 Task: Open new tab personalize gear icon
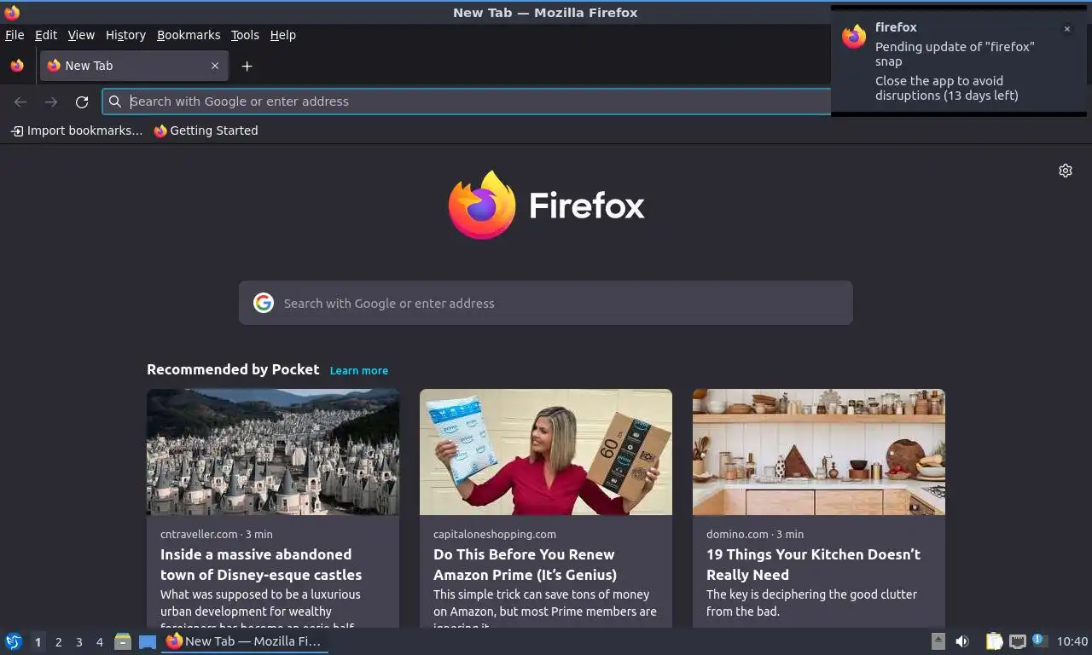(x=1066, y=171)
